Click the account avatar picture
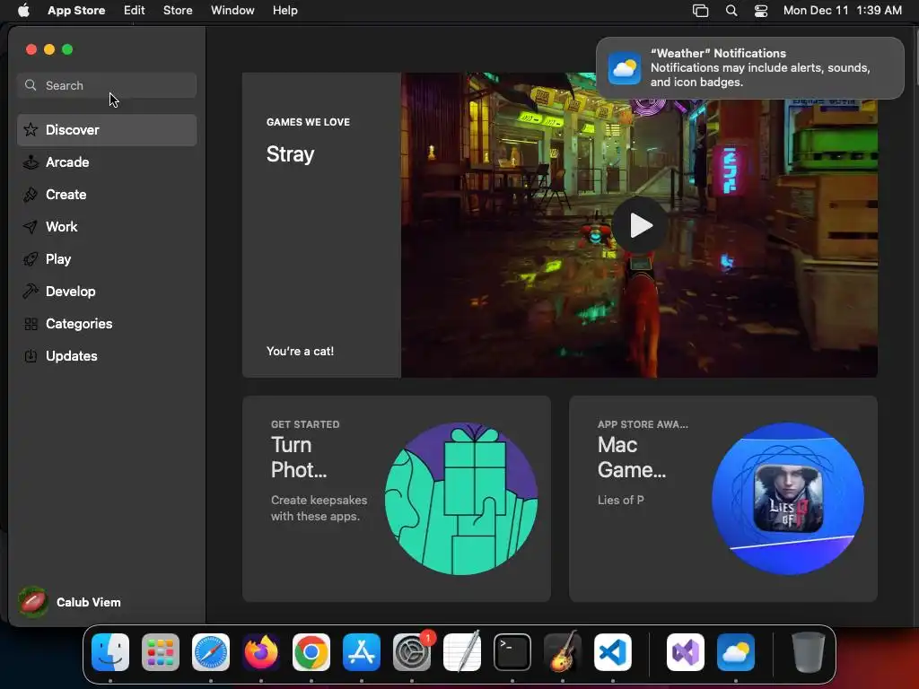This screenshot has height=689, width=919. [32, 602]
